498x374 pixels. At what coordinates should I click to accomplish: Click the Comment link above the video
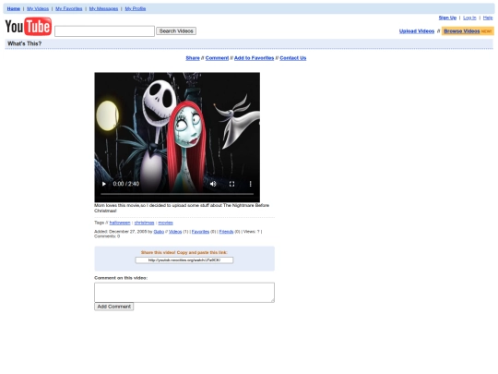(217, 58)
